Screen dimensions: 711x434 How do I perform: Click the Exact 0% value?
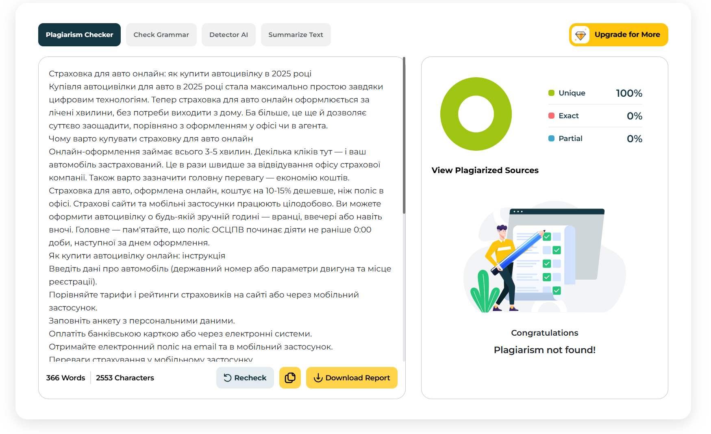[635, 116]
